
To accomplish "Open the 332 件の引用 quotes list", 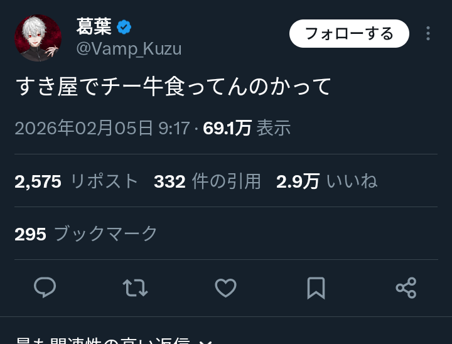I will [207, 181].
